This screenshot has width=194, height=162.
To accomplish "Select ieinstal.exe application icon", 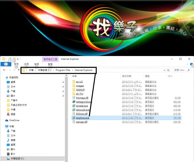I will point(74,106).
